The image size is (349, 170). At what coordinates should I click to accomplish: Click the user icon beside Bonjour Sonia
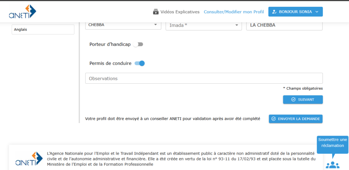(x=274, y=12)
